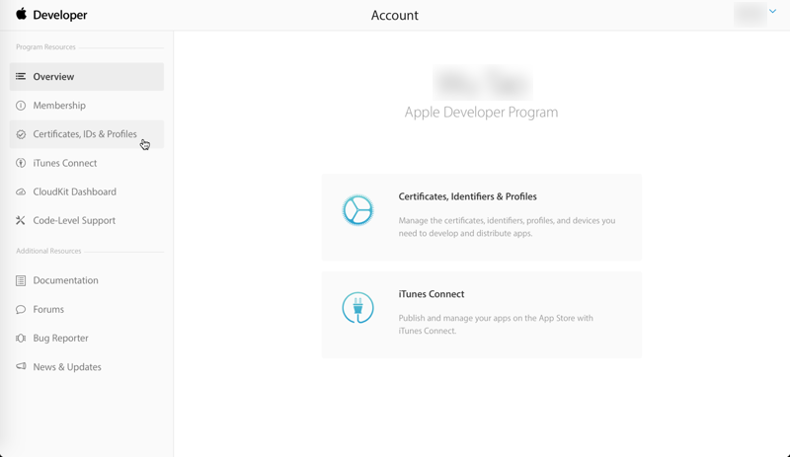Click the Apple Developer Program text

[481, 112]
